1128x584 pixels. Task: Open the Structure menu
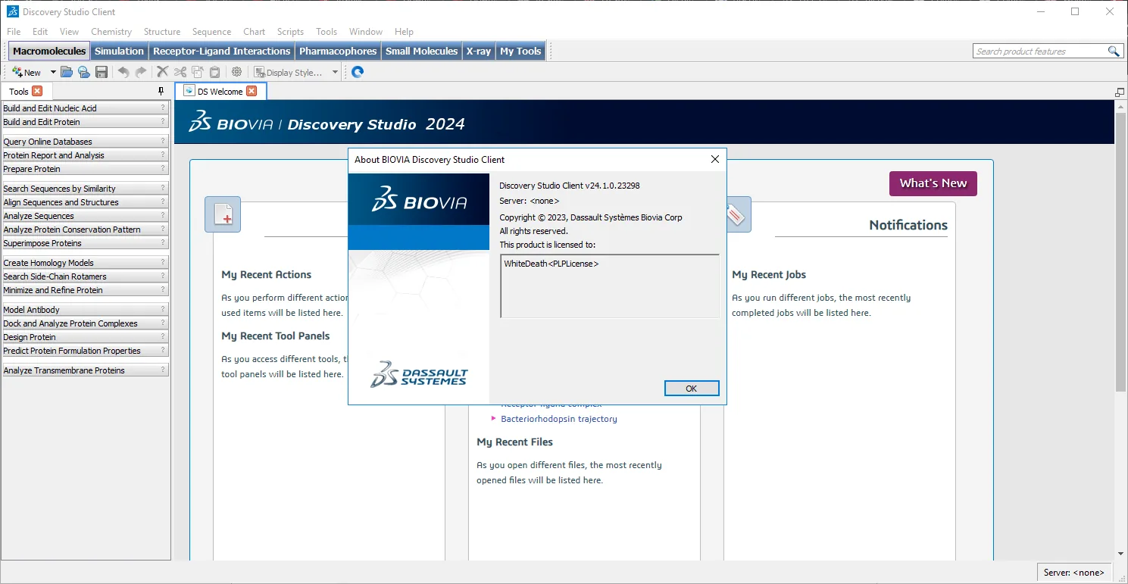click(162, 32)
